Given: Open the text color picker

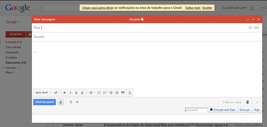Looking at the screenshot, I should [x=83, y=93].
